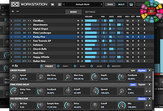163x111 pixels.
Task: Click Ping Pong Delay previous page arrow
Action: coord(147,91)
